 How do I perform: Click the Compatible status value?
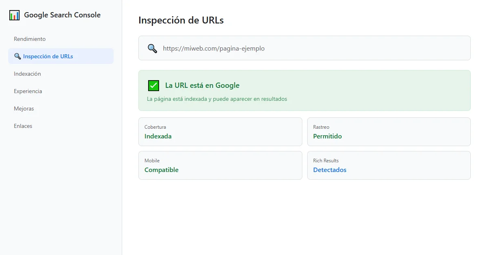[x=162, y=170]
